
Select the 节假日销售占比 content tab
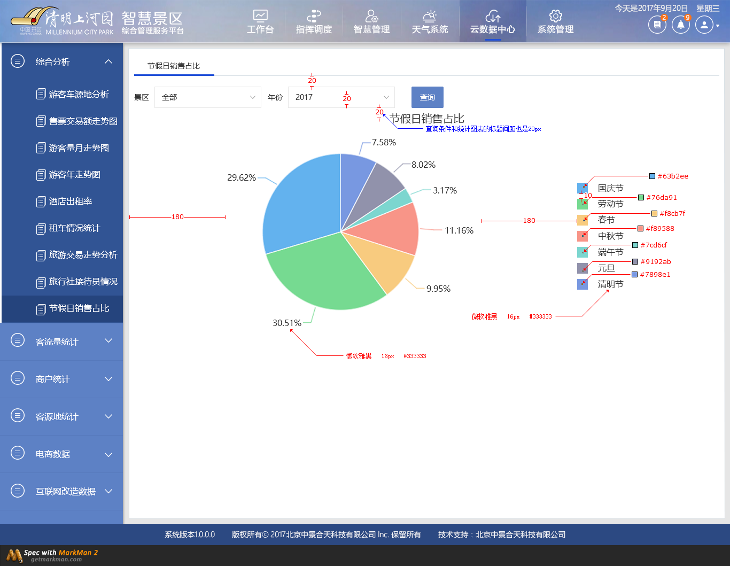[x=174, y=66]
